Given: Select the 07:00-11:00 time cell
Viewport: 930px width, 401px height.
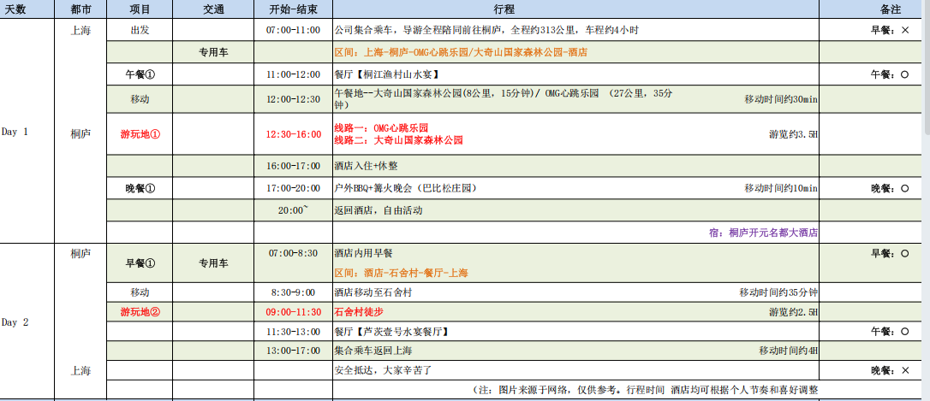Looking at the screenshot, I should pyautogui.click(x=293, y=30).
